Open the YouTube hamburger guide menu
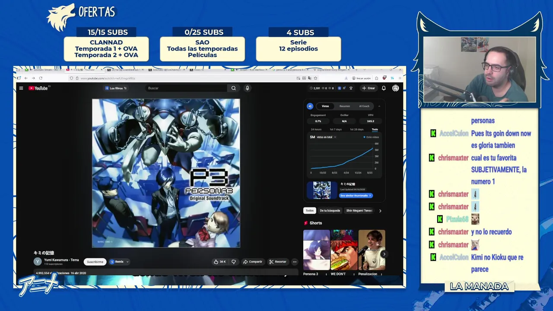This screenshot has width=553, height=311. (x=21, y=88)
